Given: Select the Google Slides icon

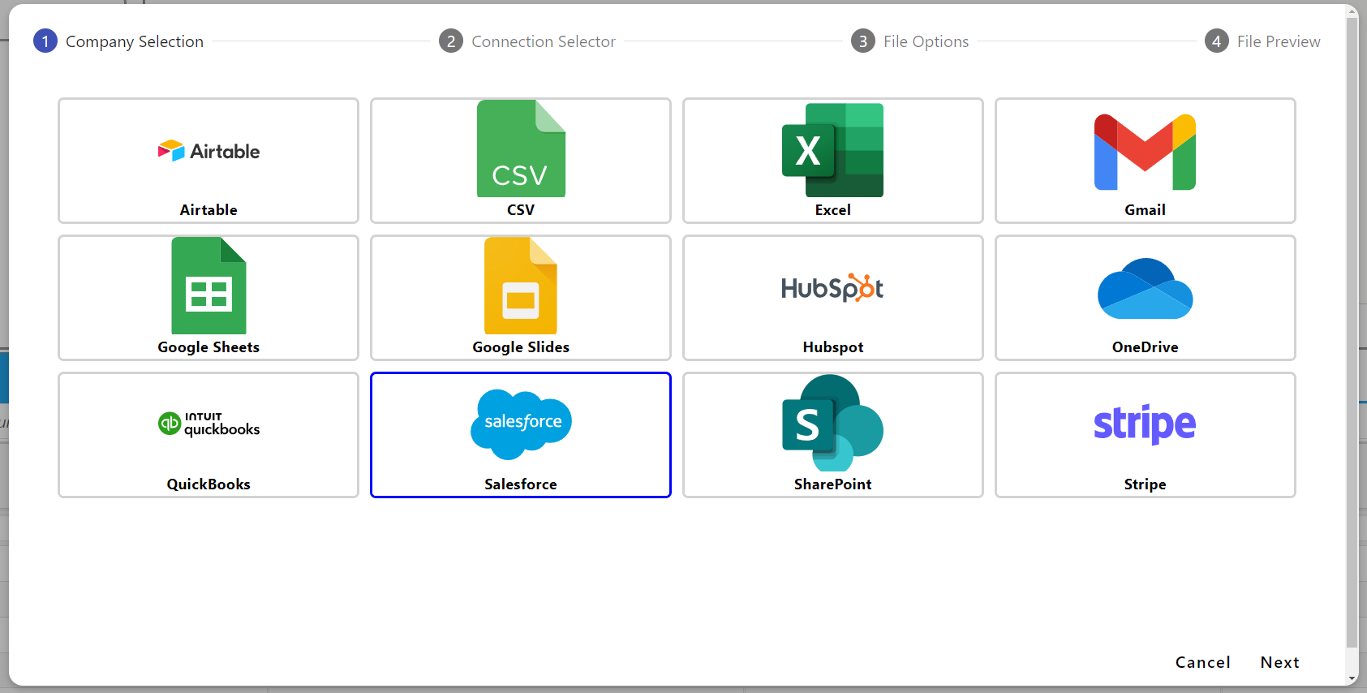Looking at the screenshot, I should (x=521, y=286).
